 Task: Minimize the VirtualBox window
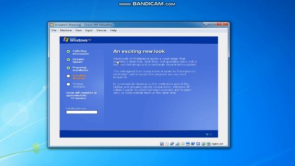[x=206, y=24]
